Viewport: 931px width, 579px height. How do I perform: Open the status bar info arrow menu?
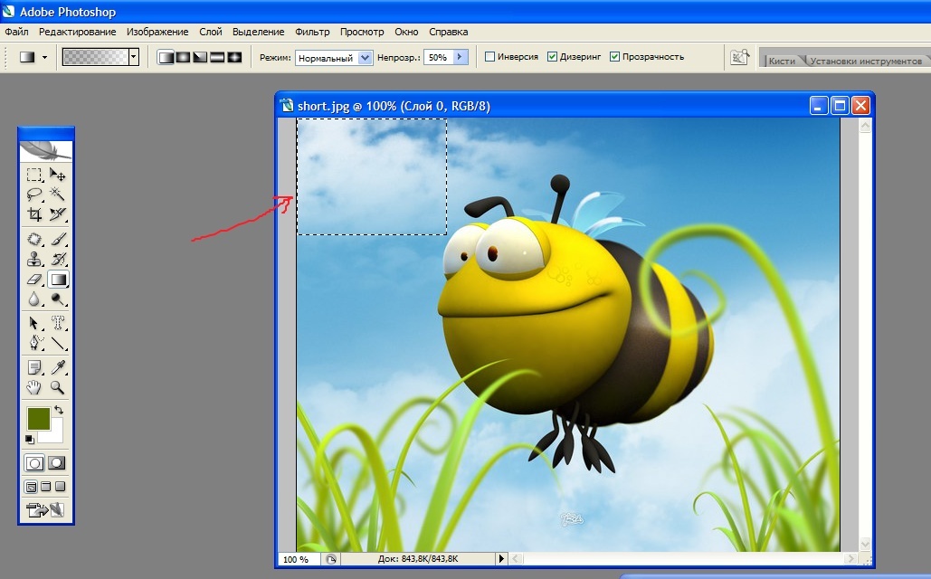[501, 559]
